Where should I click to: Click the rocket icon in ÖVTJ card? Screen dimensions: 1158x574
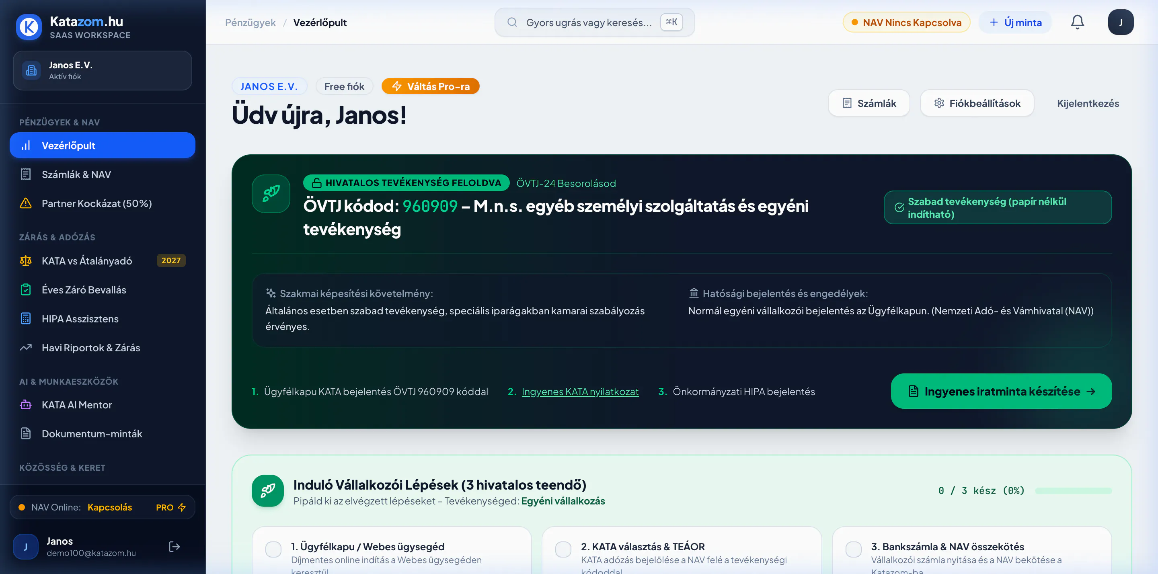271,193
